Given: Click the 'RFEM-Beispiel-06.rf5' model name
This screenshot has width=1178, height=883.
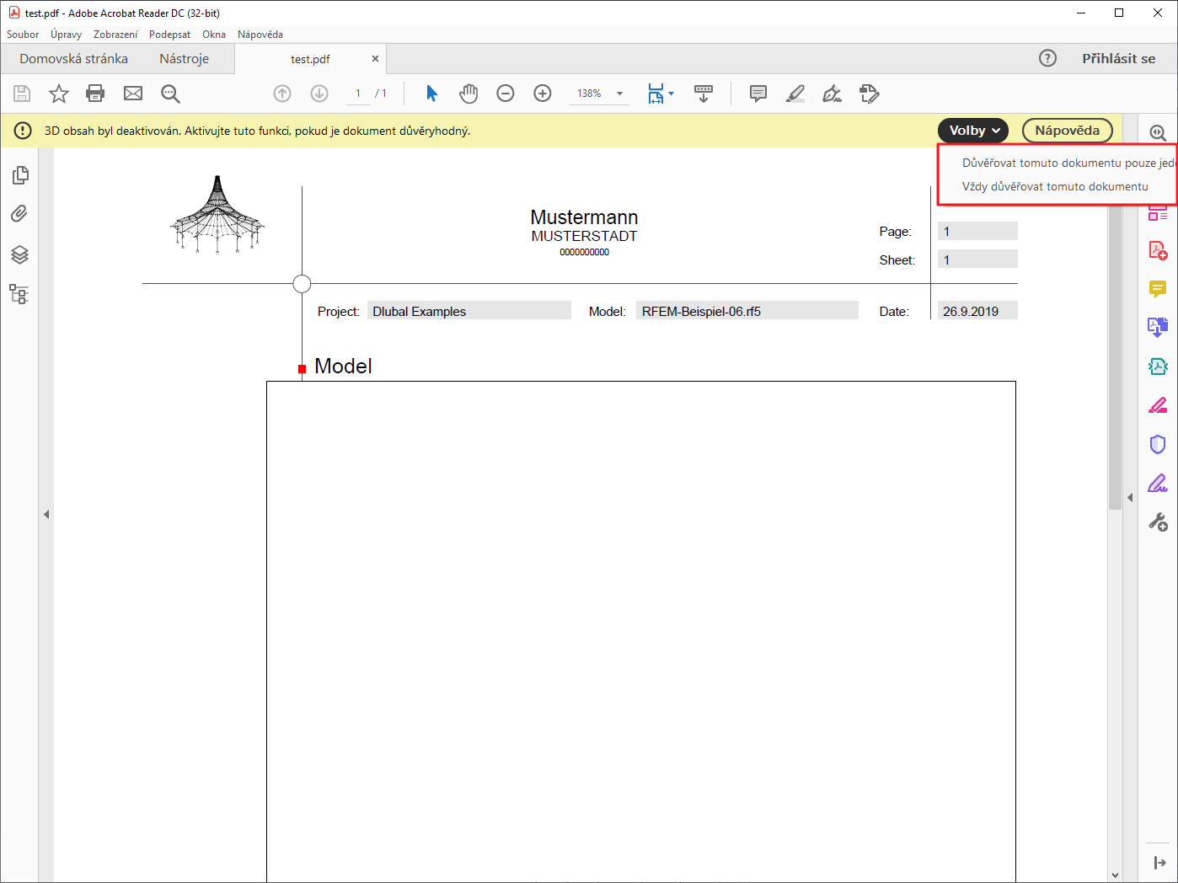Looking at the screenshot, I should click(x=701, y=312).
